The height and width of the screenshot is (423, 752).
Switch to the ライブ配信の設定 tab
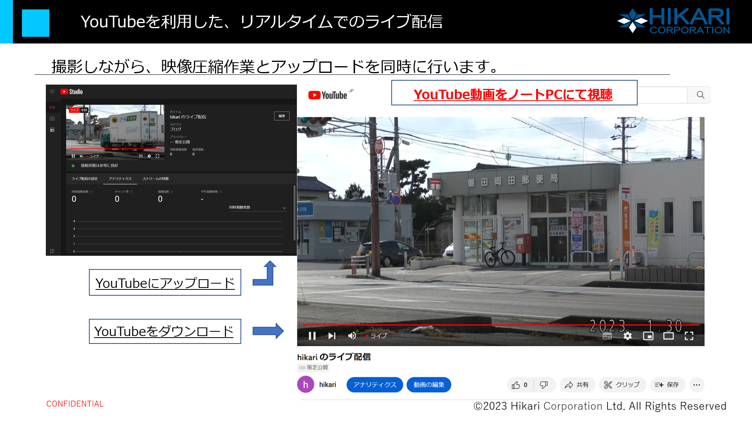point(85,179)
